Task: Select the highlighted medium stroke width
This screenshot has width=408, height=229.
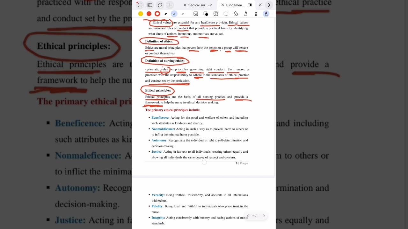Action: click(174, 14)
